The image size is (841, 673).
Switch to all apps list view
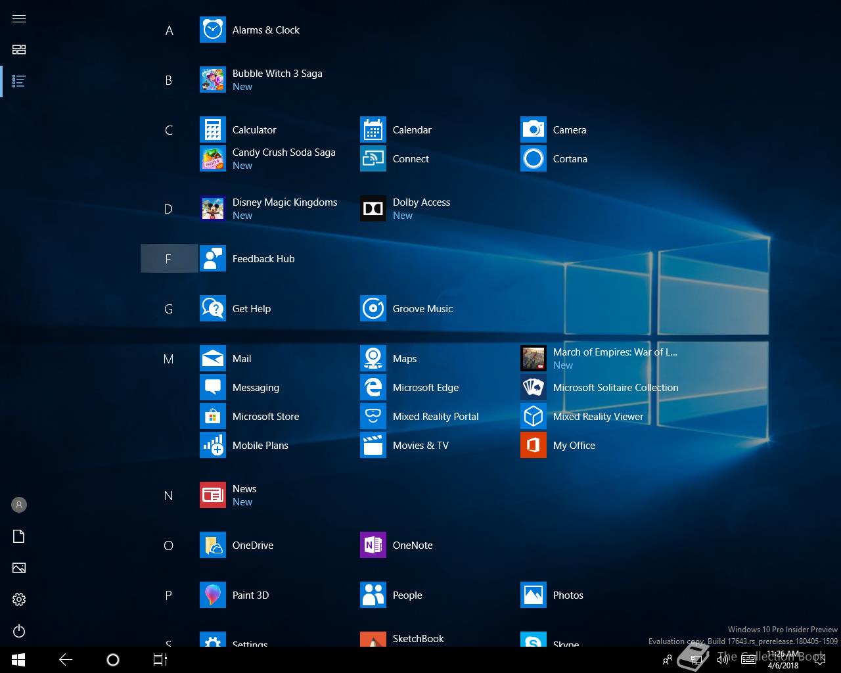point(19,81)
